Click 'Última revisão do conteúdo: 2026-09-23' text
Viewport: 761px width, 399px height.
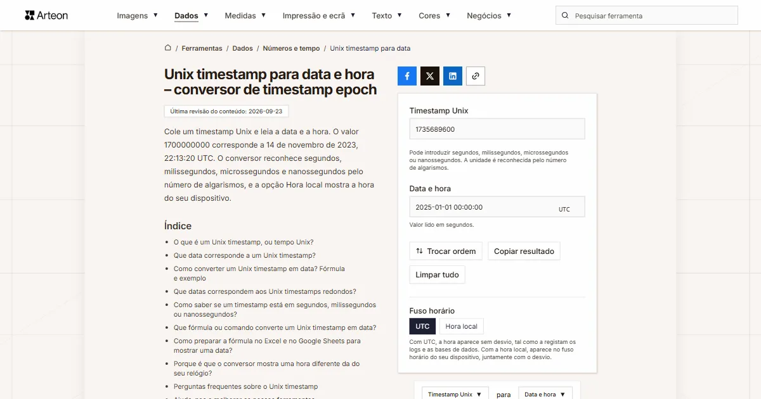227,111
